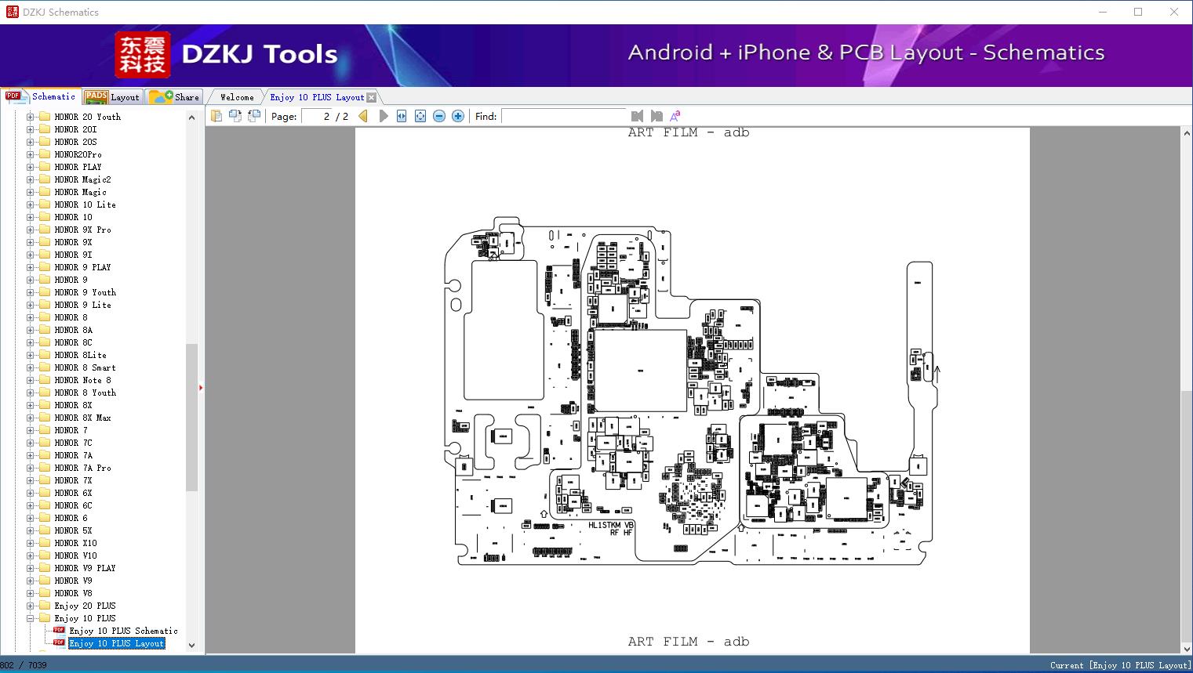Image resolution: width=1193 pixels, height=673 pixels.
Task: Switch to the Welcome tab
Action: [237, 97]
